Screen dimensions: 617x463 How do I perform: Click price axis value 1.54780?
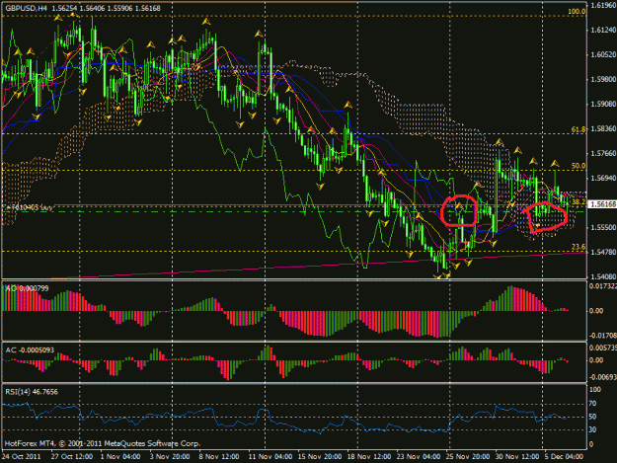(x=603, y=252)
